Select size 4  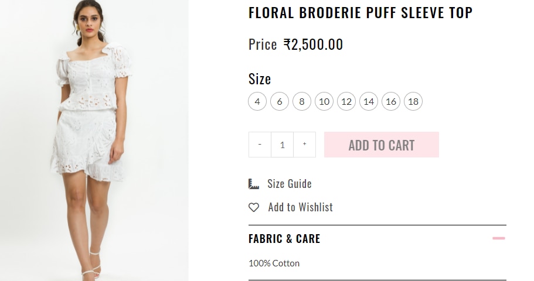257,101
